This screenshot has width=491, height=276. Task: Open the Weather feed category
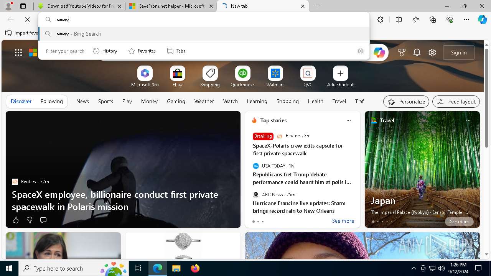point(204,101)
